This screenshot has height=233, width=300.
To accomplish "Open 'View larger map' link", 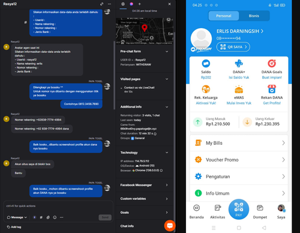I will pos(128,22).
